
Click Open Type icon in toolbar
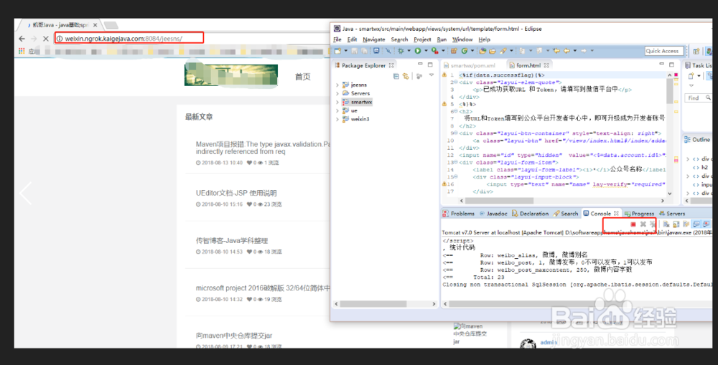(x=482, y=51)
